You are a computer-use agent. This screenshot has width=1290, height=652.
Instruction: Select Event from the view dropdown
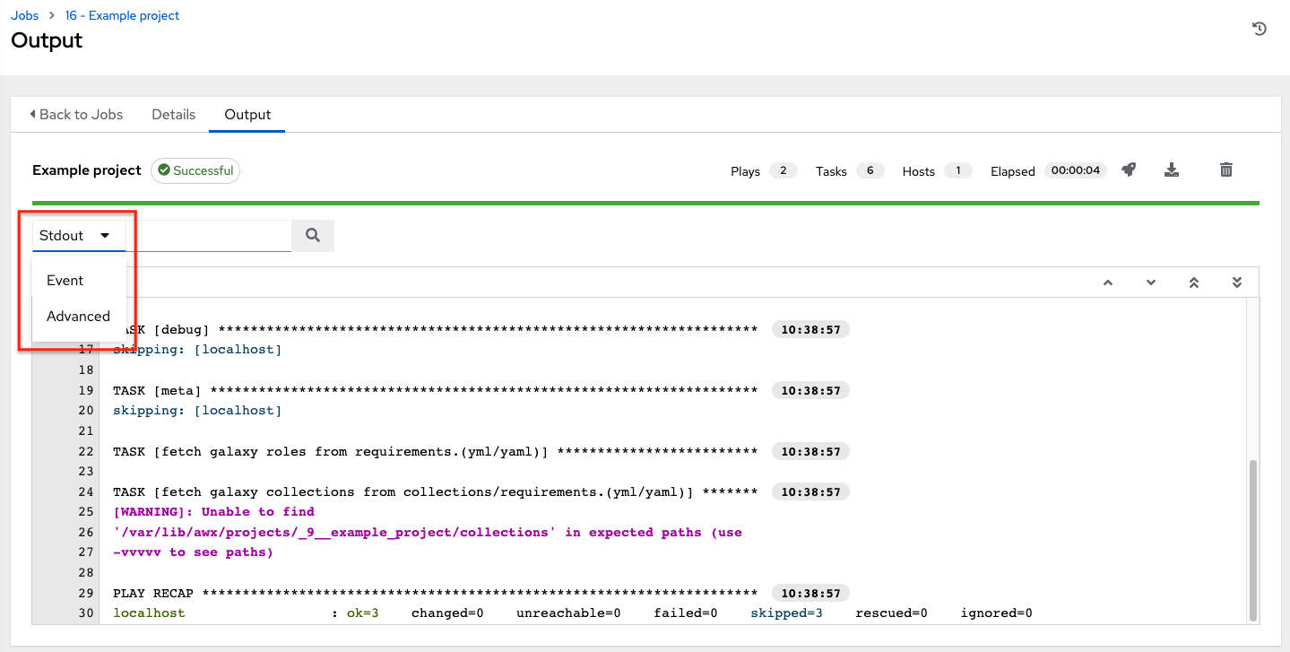[64, 280]
